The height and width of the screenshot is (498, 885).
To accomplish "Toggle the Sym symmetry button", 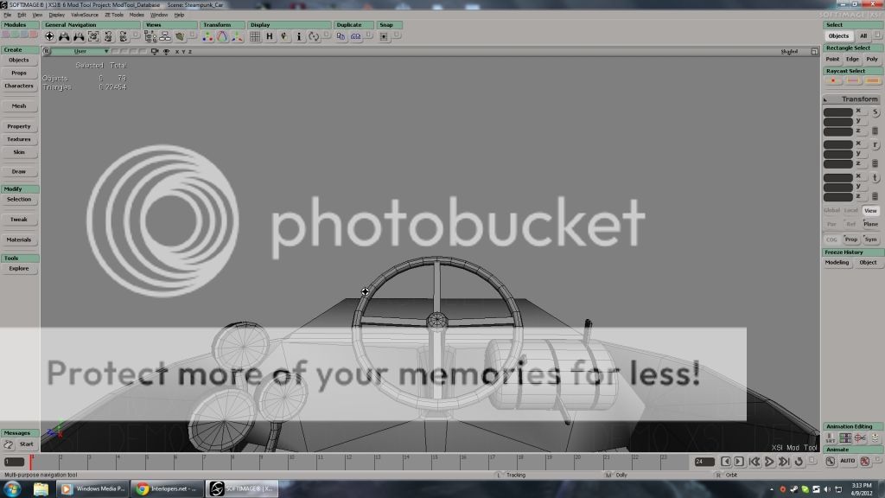I will pyautogui.click(x=870, y=239).
